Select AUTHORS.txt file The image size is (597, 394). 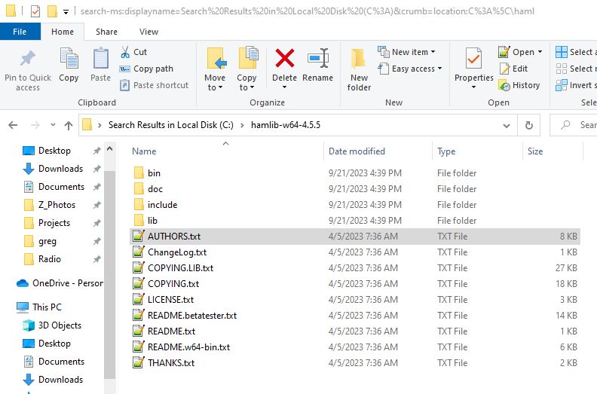(x=355, y=237)
